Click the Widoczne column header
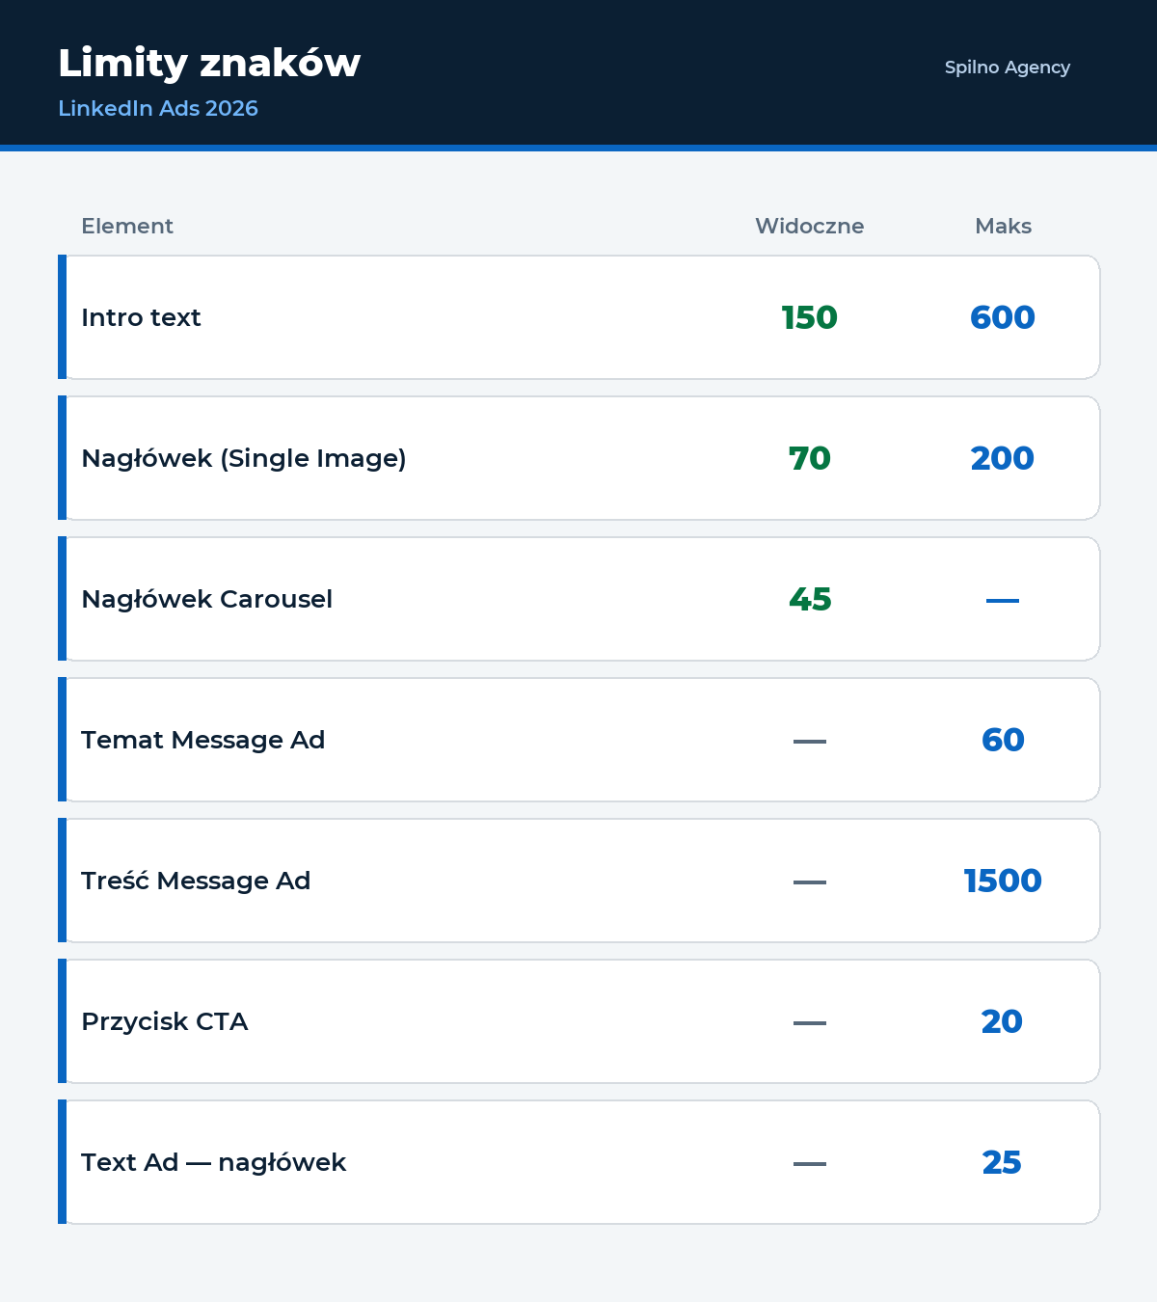This screenshot has width=1157, height=1302. point(810,226)
